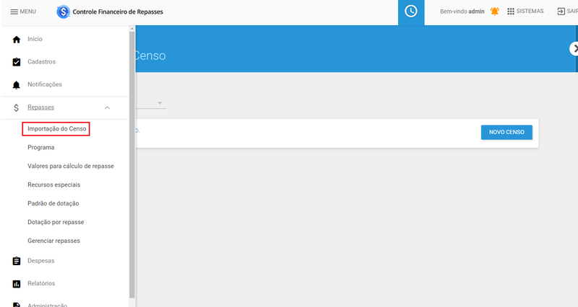Open the clock history icon in the header
This screenshot has width=578, height=307.
(411, 11)
